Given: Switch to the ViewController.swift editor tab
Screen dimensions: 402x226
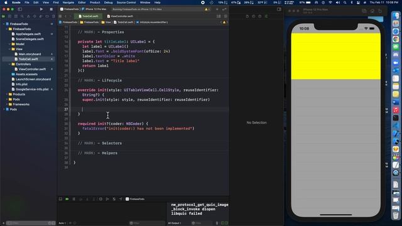Looking at the screenshot, I should 120,16.
